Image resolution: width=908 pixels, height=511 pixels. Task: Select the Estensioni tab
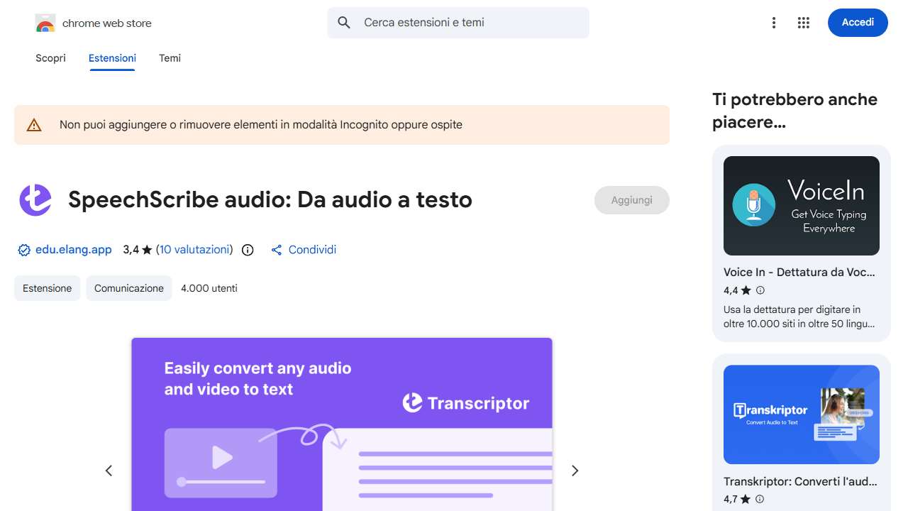click(112, 58)
